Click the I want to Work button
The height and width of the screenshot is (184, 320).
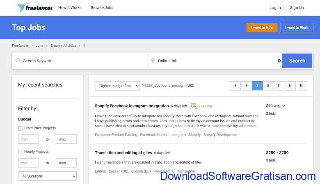pyautogui.click(x=297, y=27)
